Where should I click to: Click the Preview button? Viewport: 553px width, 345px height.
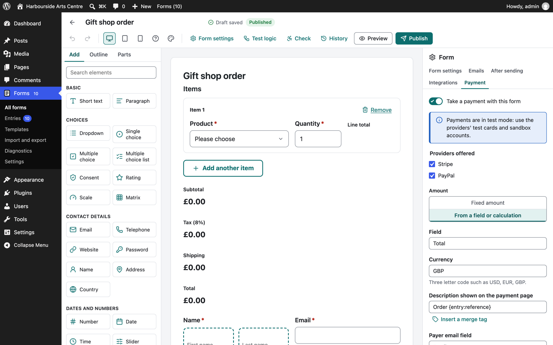tap(373, 38)
